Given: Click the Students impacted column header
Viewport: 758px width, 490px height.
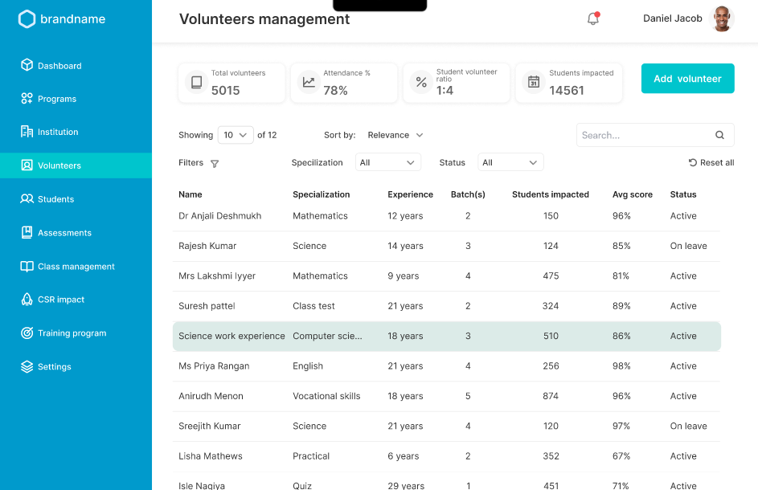Looking at the screenshot, I should click(551, 194).
